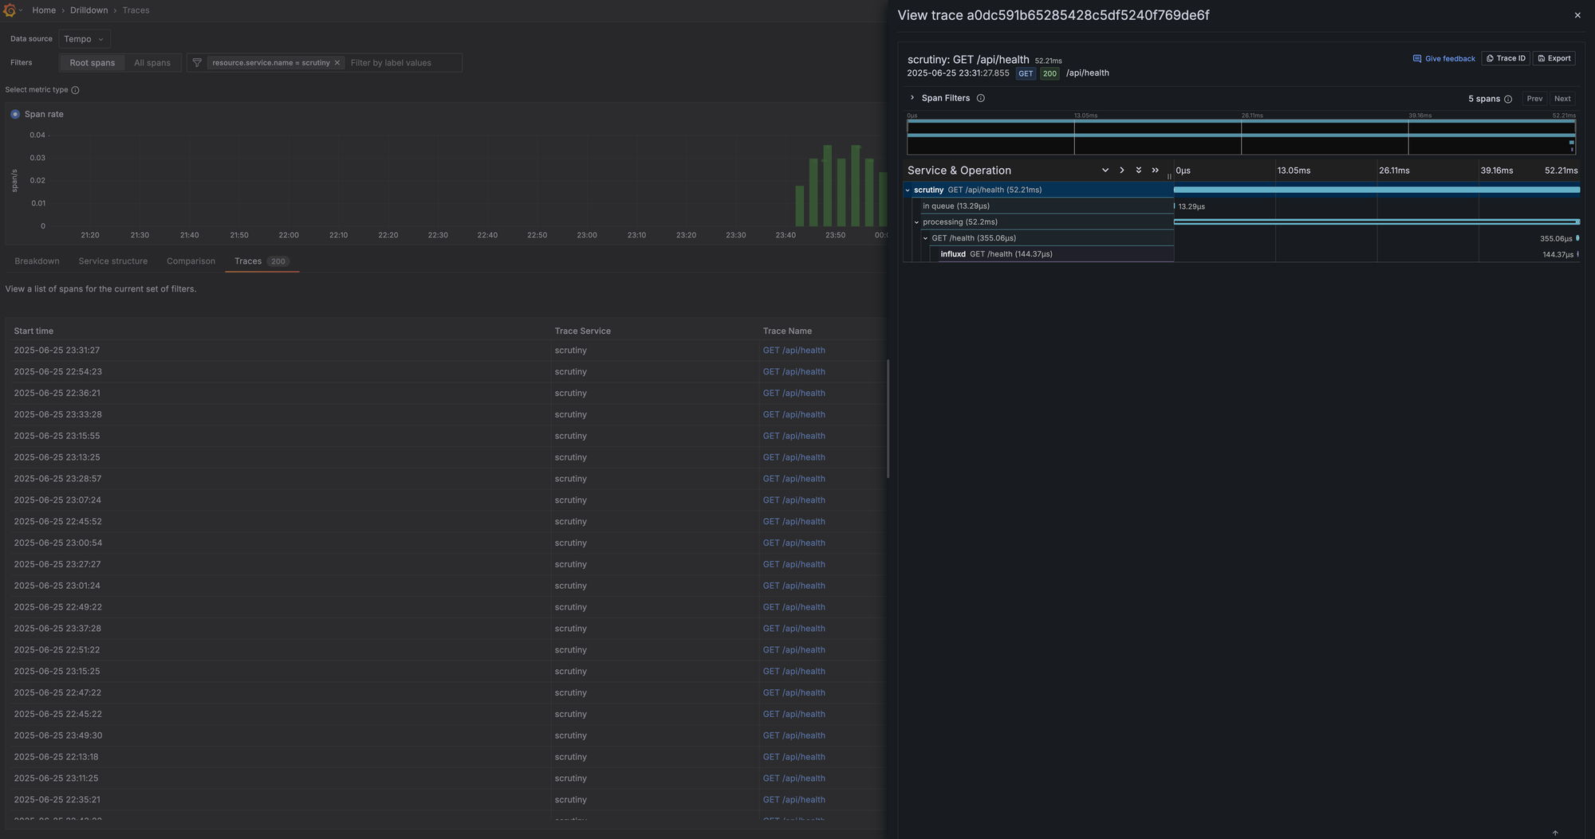This screenshot has width=1595, height=839.
Task: Open the Tempo data source dropdown
Action: pos(85,39)
